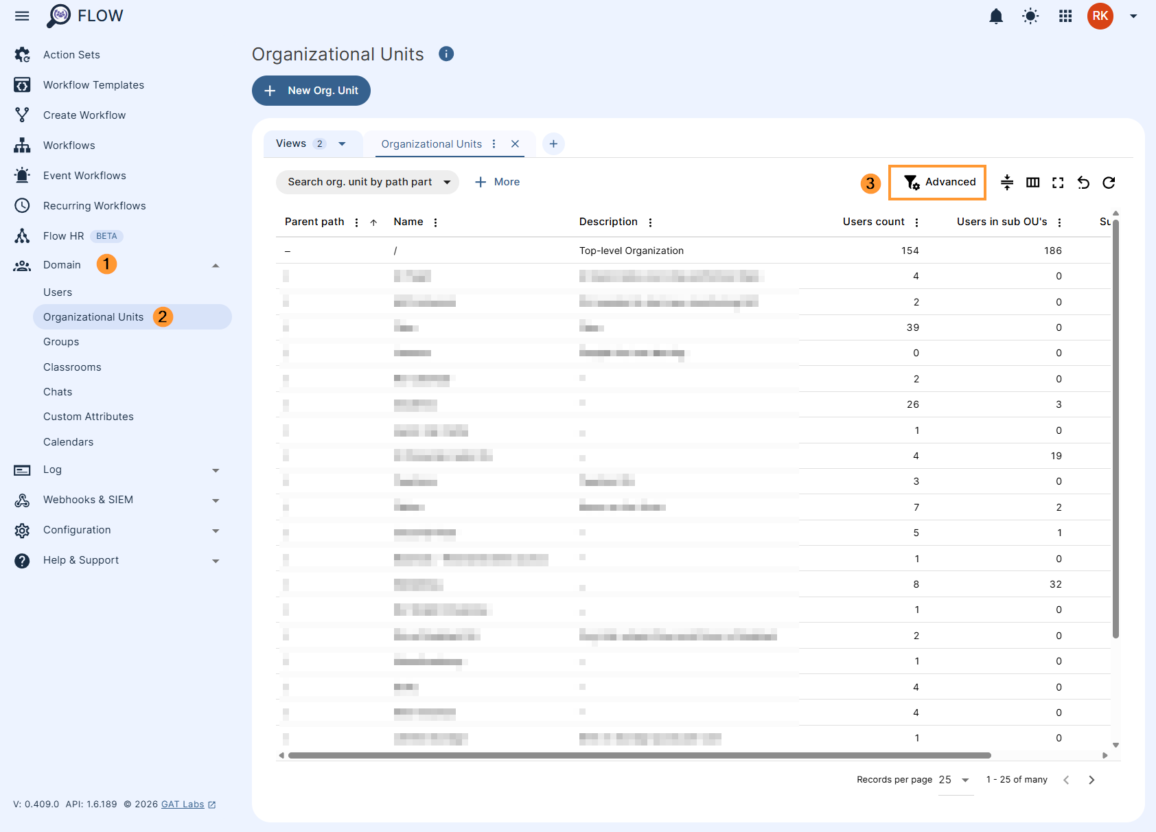Toggle light/dark theme with sun icon
This screenshot has height=832, width=1156.
click(x=1030, y=16)
